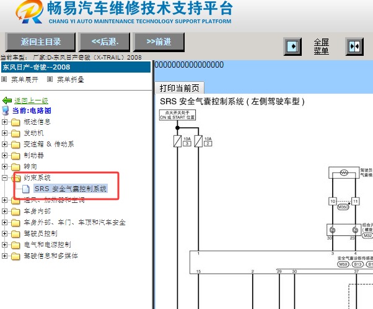Open SRS 安全气囊控制系统 tree item

click(71, 189)
